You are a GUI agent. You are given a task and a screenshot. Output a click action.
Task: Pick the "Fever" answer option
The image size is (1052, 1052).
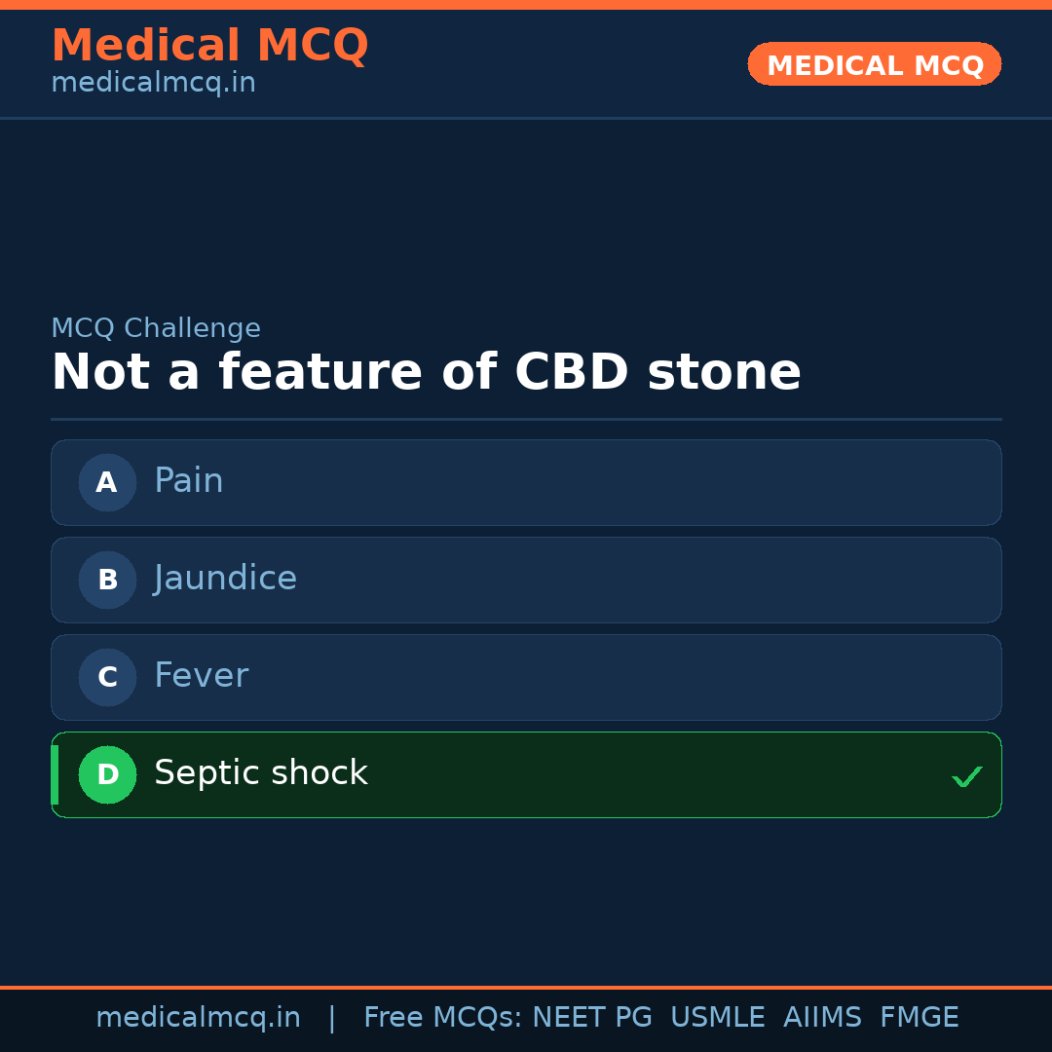point(201,676)
